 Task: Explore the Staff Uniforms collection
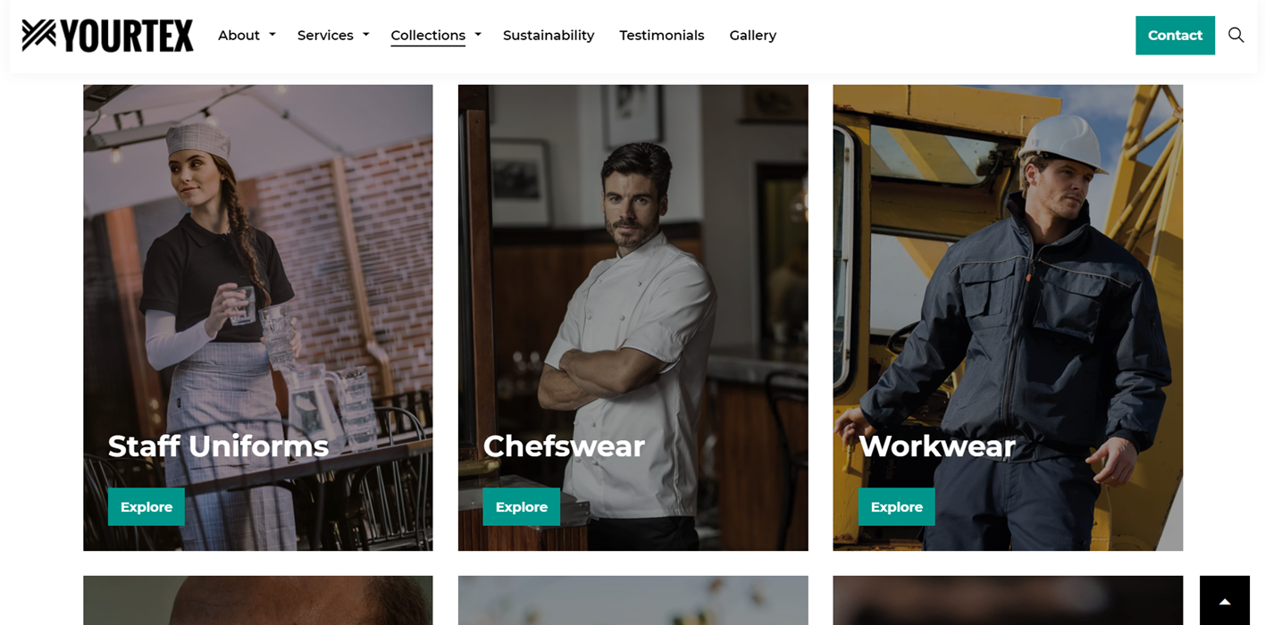pyautogui.click(x=147, y=506)
